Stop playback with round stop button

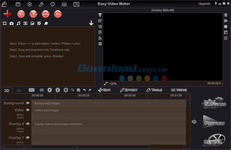pos(66,90)
